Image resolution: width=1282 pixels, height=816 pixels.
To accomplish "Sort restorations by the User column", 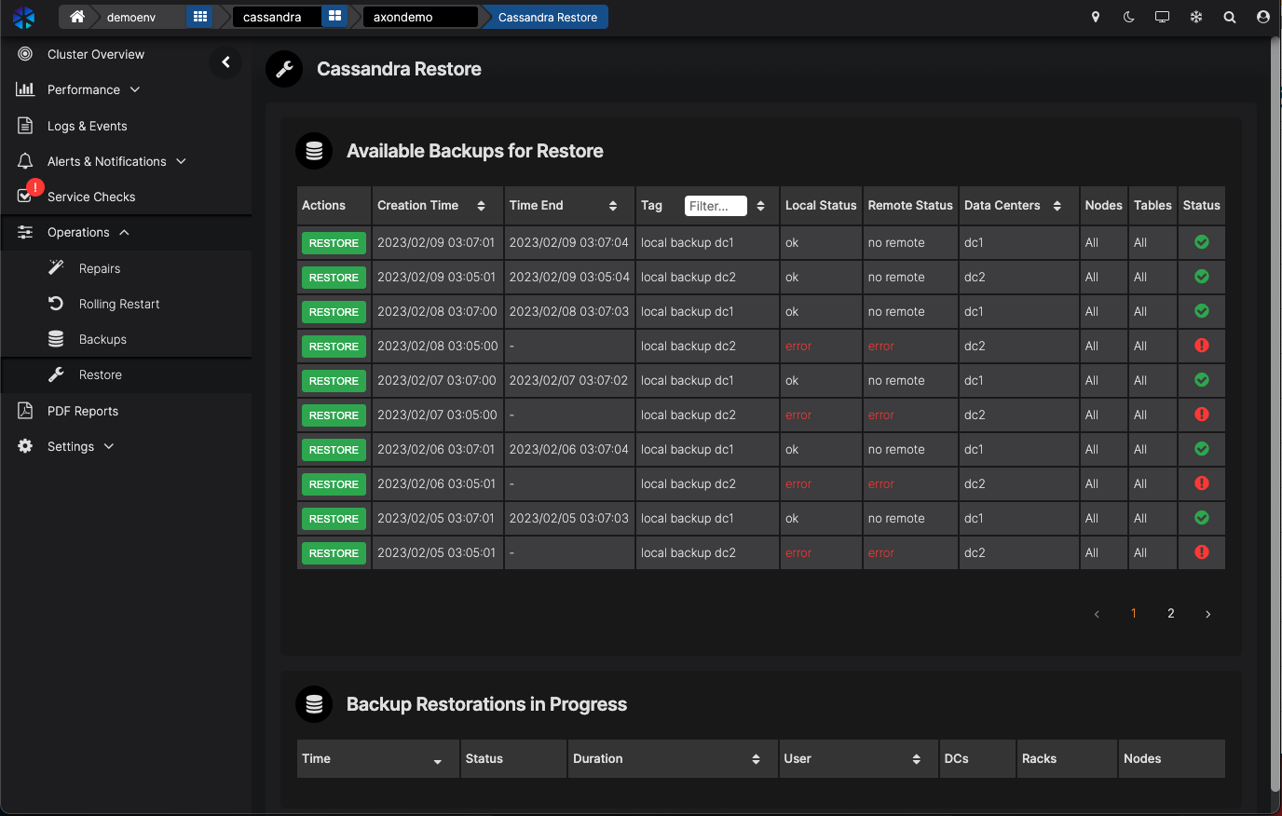I will [x=917, y=759].
